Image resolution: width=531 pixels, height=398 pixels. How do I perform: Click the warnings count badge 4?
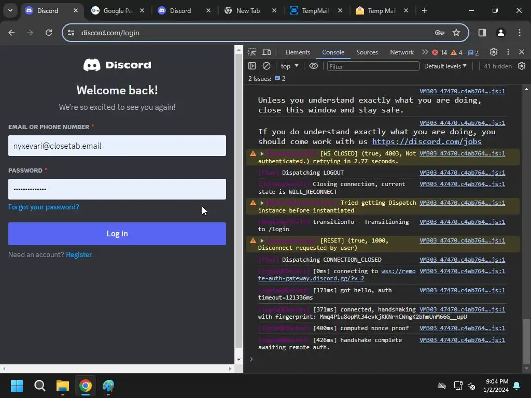point(456,52)
